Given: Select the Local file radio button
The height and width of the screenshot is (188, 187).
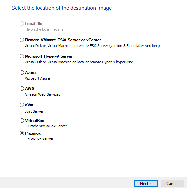Looking at the screenshot, I should (22, 23).
